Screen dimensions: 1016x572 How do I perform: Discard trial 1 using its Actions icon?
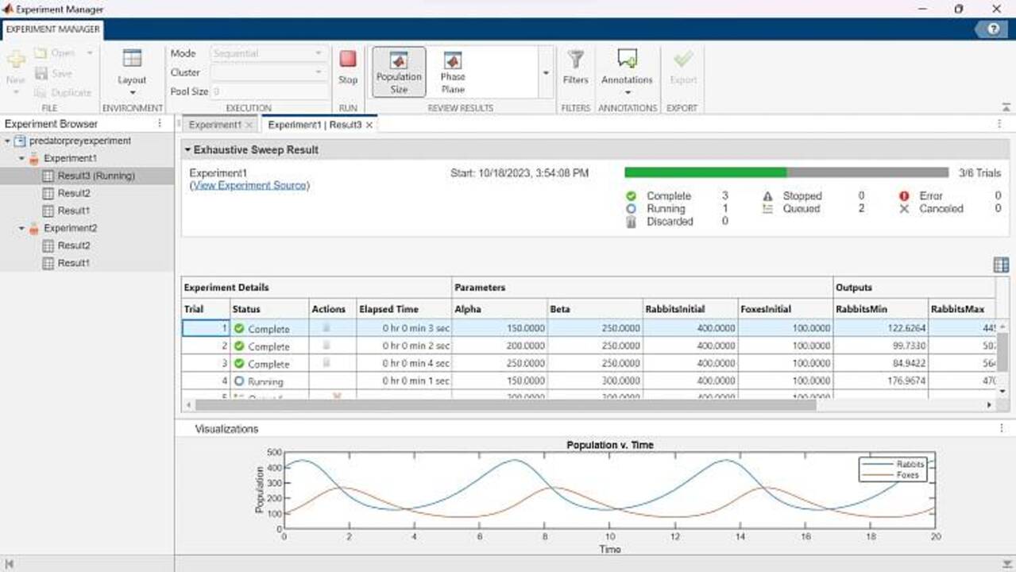pos(326,328)
